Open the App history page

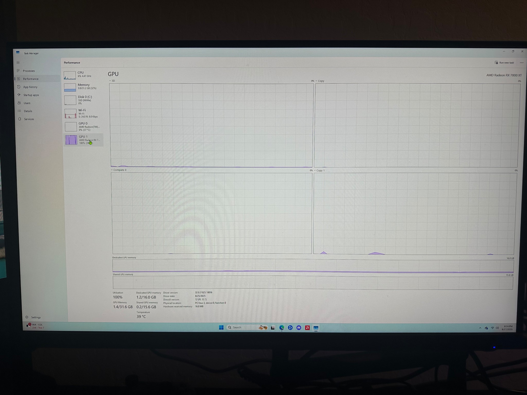[30, 87]
